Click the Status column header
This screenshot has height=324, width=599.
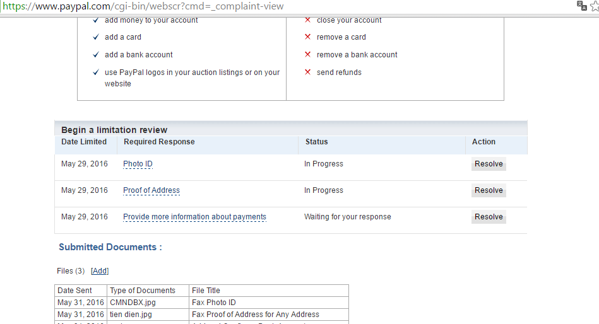click(x=316, y=142)
